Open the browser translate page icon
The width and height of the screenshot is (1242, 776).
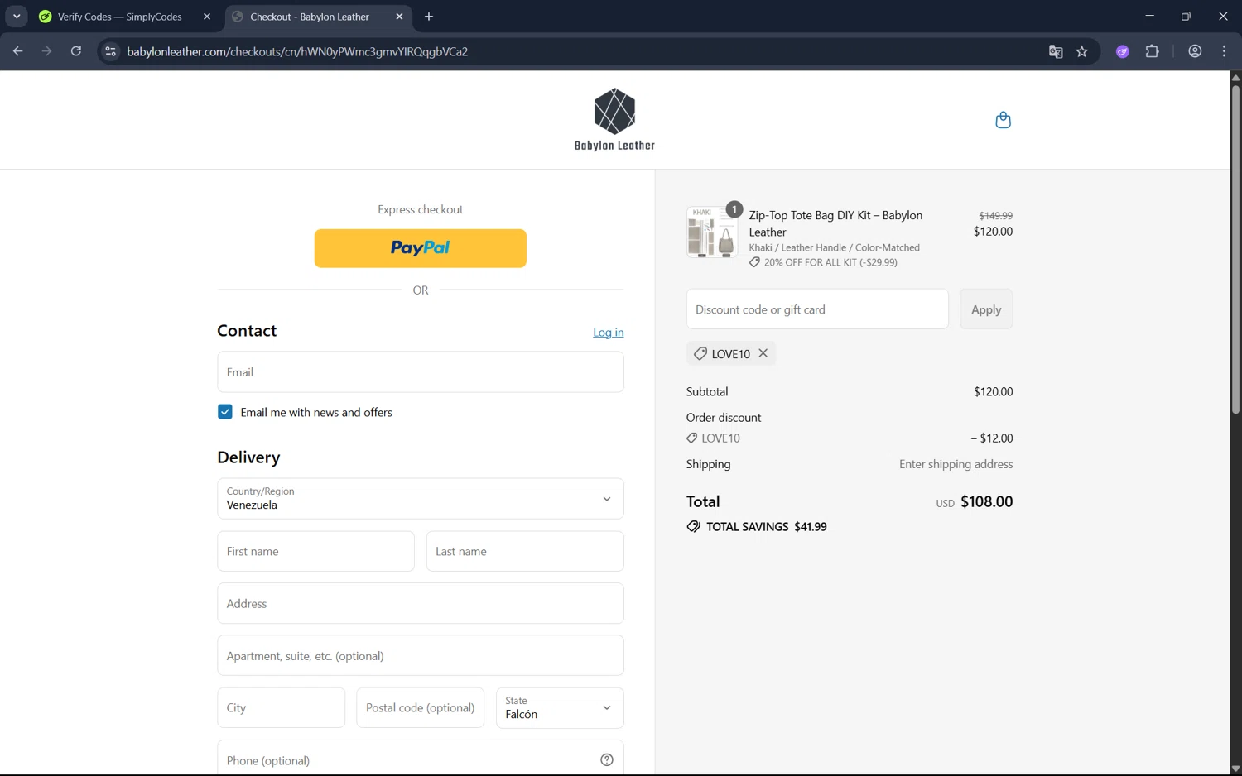coord(1056,51)
